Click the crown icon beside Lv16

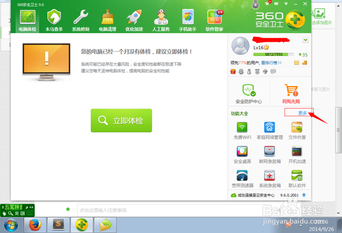(x=266, y=47)
